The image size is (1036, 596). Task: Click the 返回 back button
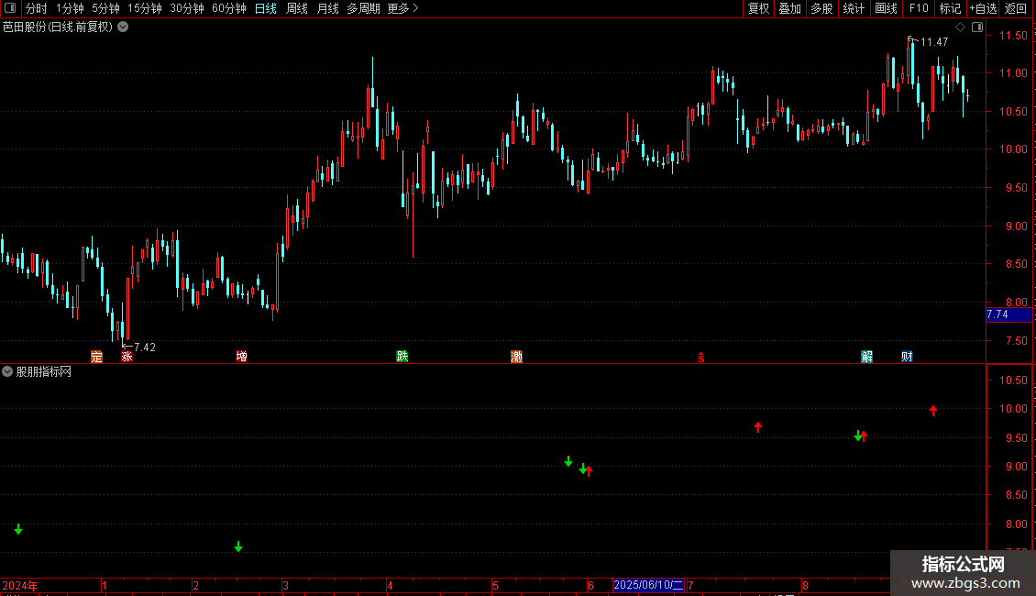click(x=1016, y=8)
